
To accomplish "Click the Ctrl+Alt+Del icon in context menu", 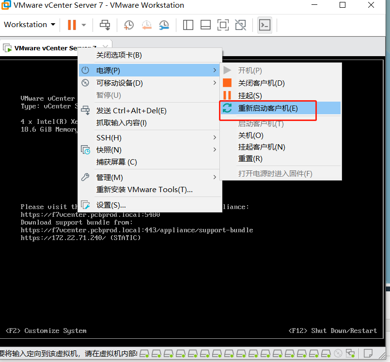I will click(x=85, y=110).
